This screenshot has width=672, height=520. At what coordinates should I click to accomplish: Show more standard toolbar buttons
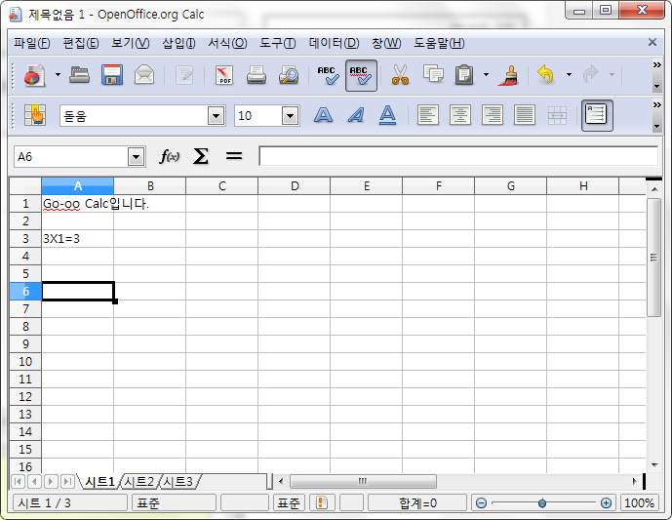coord(656,65)
